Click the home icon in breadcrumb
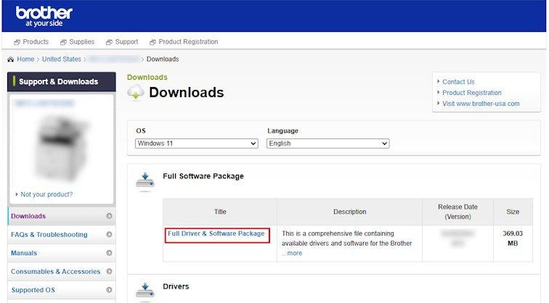 [10, 59]
